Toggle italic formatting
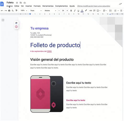The width and height of the screenshot is (124, 121). click(x=75, y=11)
